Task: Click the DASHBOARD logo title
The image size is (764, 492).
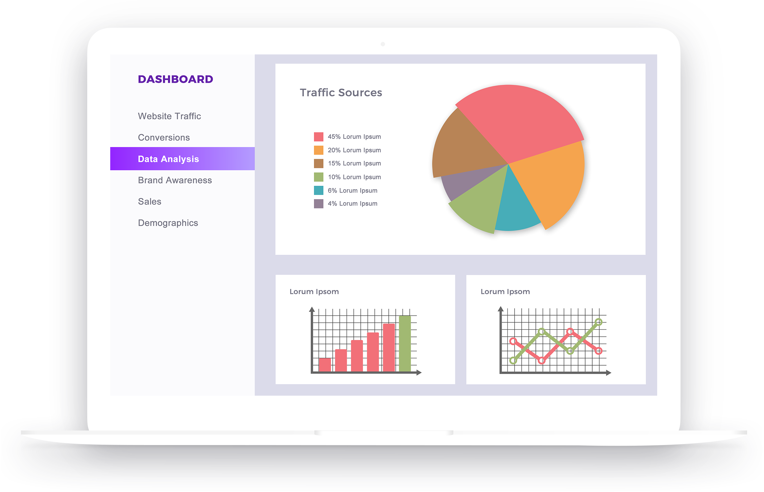Action: (175, 79)
